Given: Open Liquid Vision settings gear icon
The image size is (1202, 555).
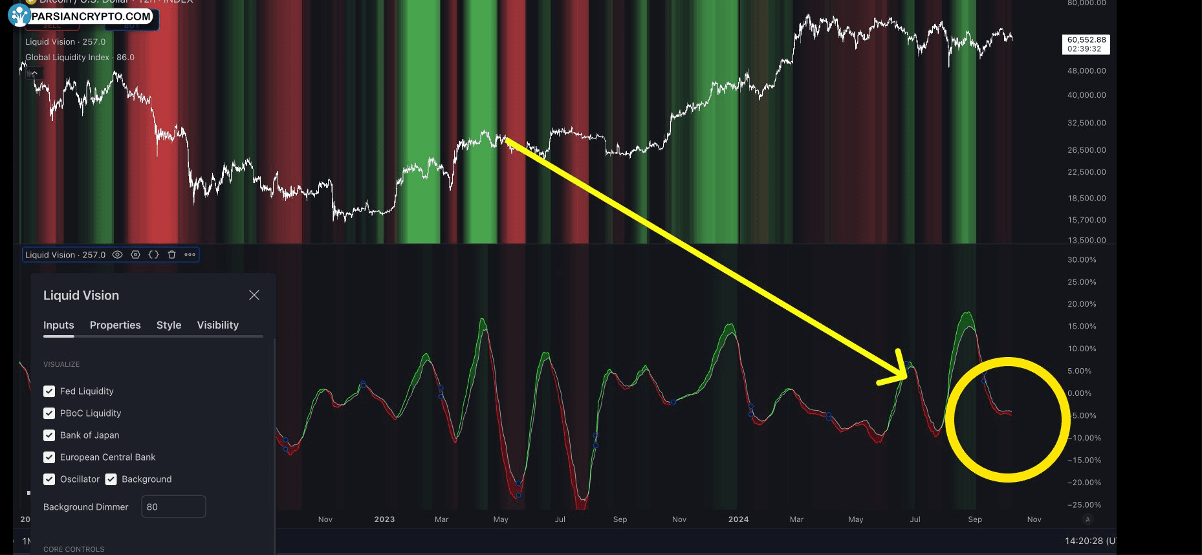Looking at the screenshot, I should pyautogui.click(x=135, y=255).
